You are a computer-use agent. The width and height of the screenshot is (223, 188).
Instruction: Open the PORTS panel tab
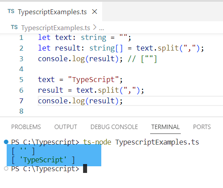(202, 127)
